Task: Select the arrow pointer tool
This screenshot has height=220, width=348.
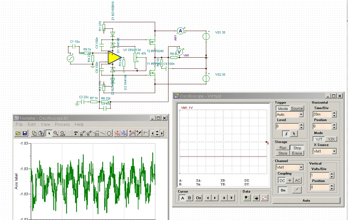Action: (x=49, y=133)
